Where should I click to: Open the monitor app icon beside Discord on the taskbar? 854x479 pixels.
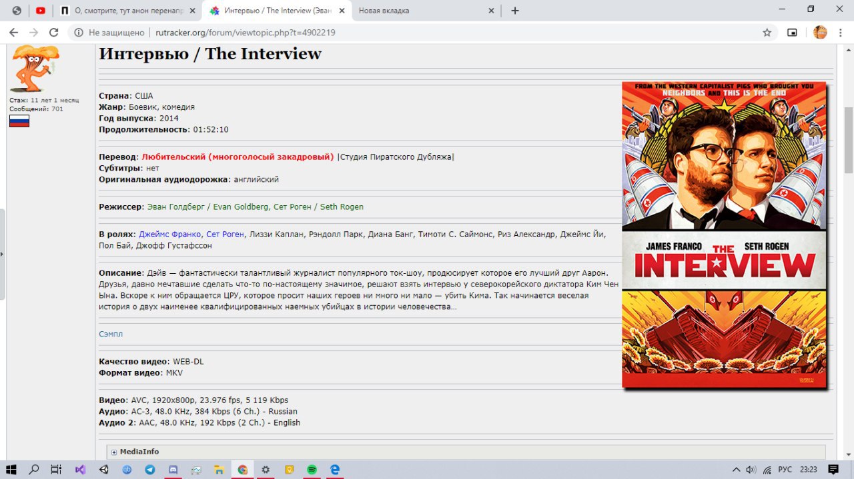(196, 470)
